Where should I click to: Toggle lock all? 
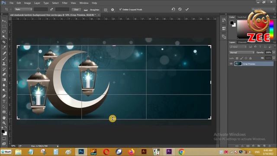coord(250,58)
